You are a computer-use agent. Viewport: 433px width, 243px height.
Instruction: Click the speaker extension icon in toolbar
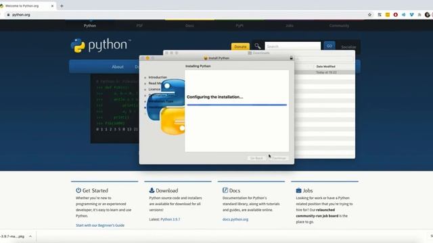[x=403, y=15]
